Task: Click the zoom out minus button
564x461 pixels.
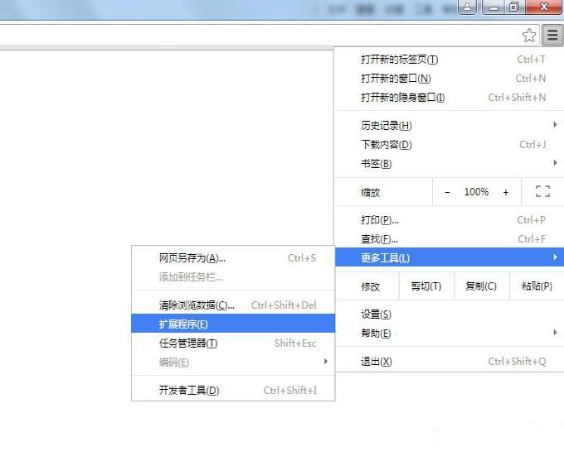Action: tap(447, 192)
